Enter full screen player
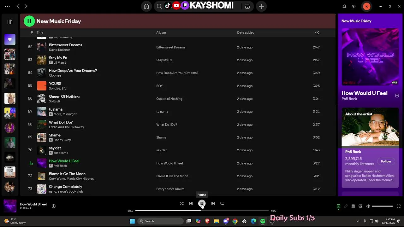Screen dimensions: 404x227 pos(399,206)
